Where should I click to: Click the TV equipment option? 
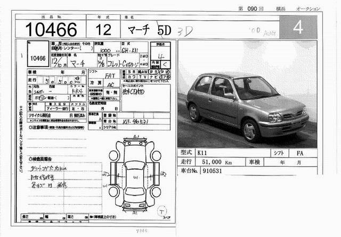point(143,77)
